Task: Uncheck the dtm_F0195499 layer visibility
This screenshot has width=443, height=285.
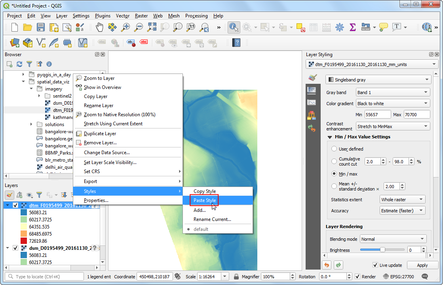Action: pyautogui.click(x=15, y=206)
